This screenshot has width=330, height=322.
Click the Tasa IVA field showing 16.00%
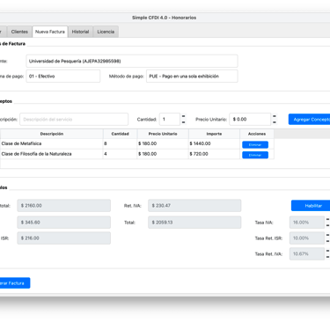click(x=307, y=223)
